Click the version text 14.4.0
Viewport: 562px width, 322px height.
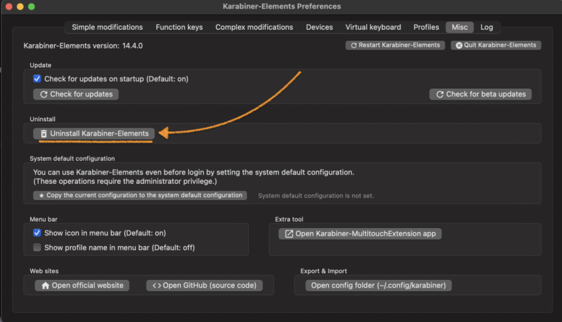pyautogui.click(x=132, y=45)
